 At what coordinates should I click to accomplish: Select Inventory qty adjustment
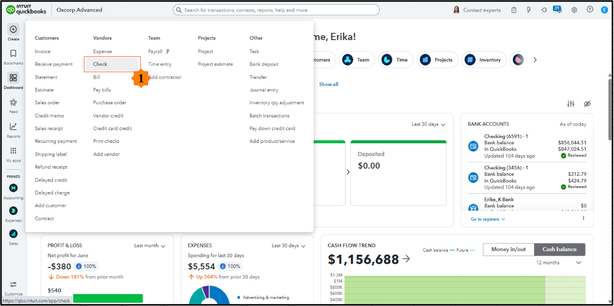pos(277,103)
